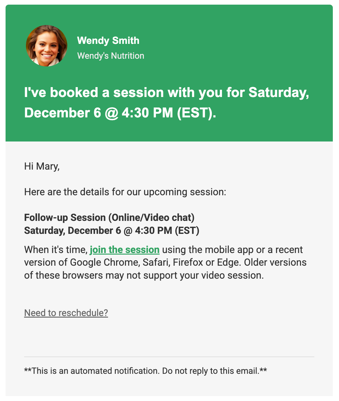Image resolution: width=339 pixels, height=401 pixels.
Task: Click the "Hi Mary," greeting
Action: pos(42,166)
